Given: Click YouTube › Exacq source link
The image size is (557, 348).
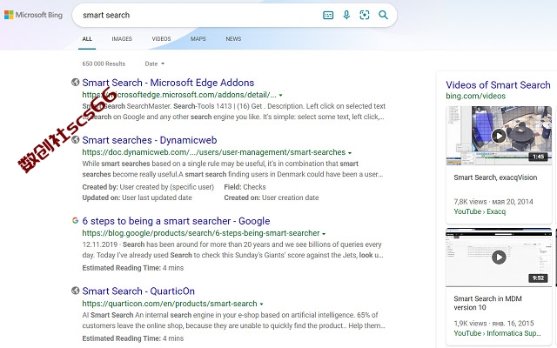Looking at the screenshot, I should coord(480,211).
